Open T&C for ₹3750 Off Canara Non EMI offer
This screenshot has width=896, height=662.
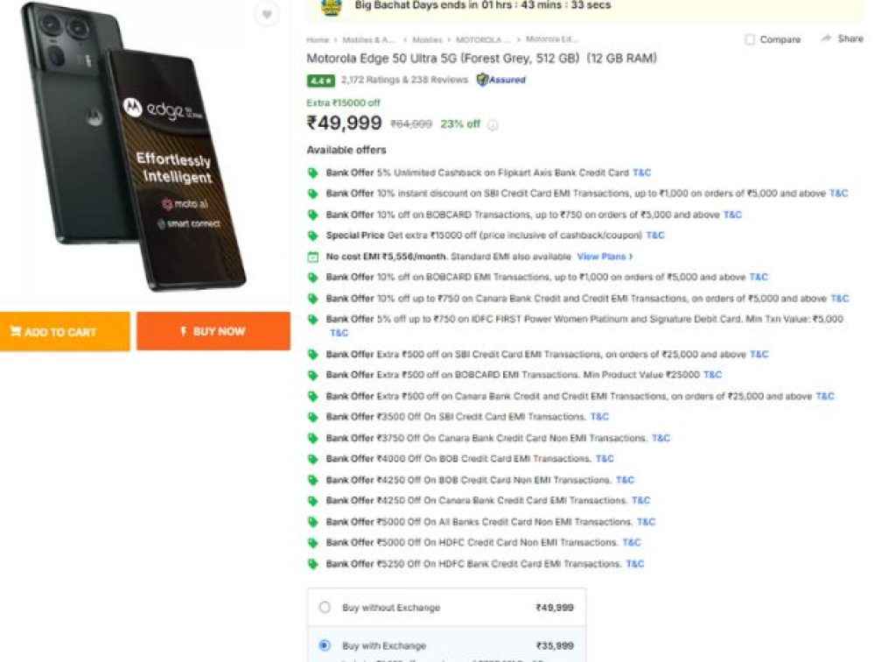661,438
